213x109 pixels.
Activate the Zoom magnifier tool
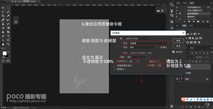[9, 44]
